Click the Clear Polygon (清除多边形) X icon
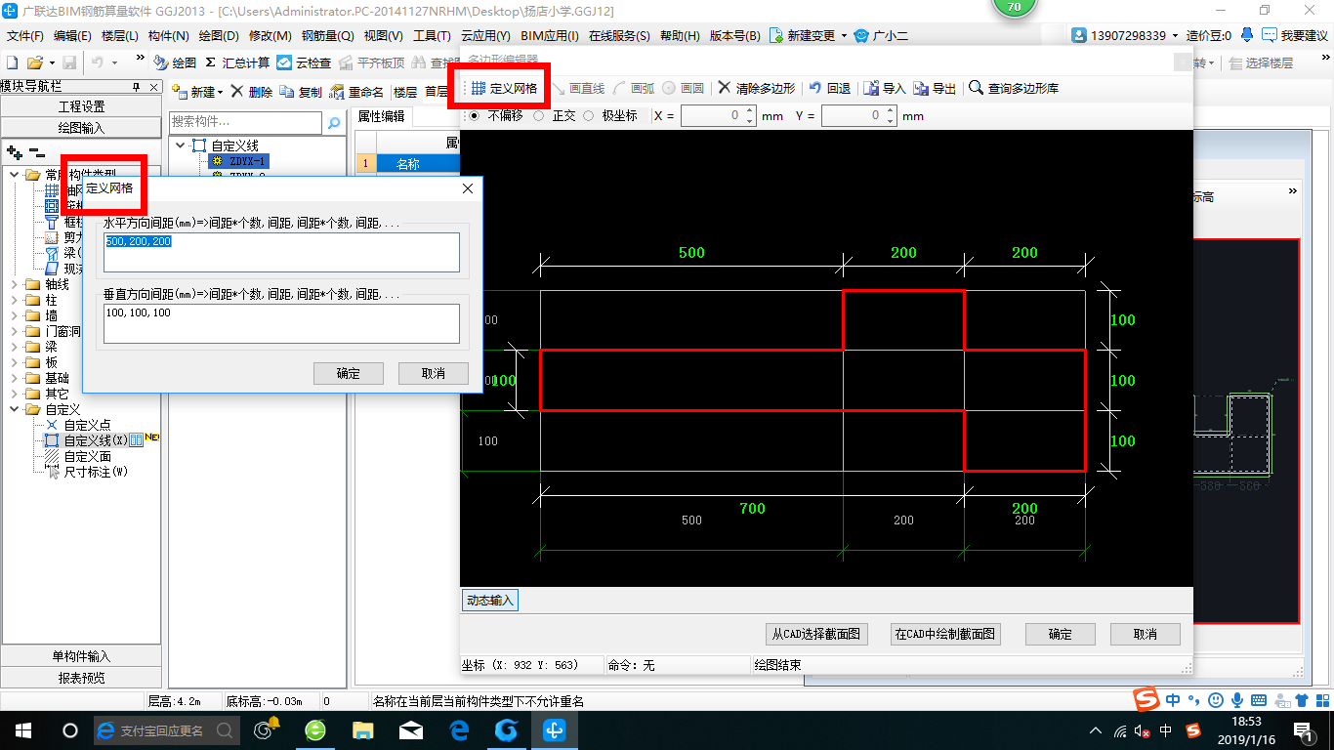The width and height of the screenshot is (1334, 750). (725, 88)
